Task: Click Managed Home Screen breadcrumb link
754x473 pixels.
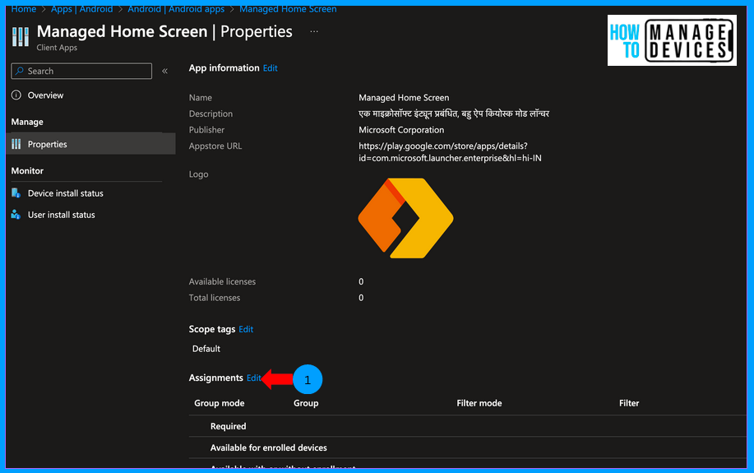Action: tap(288, 9)
